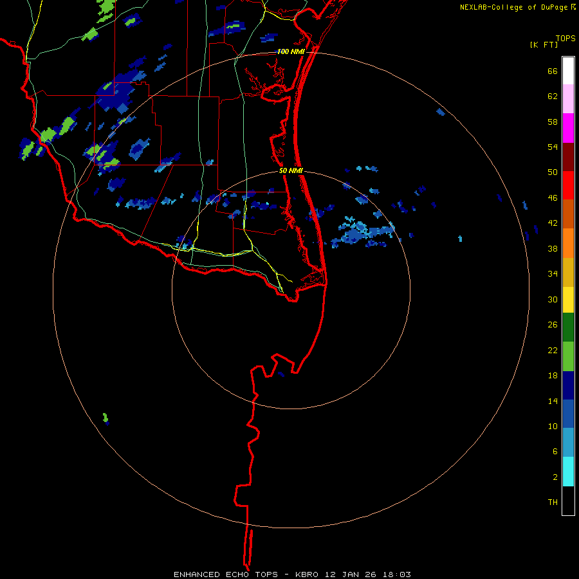Click the TOPS legend title
The width and height of the screenshot is (579, 579).
coord(565,38)
